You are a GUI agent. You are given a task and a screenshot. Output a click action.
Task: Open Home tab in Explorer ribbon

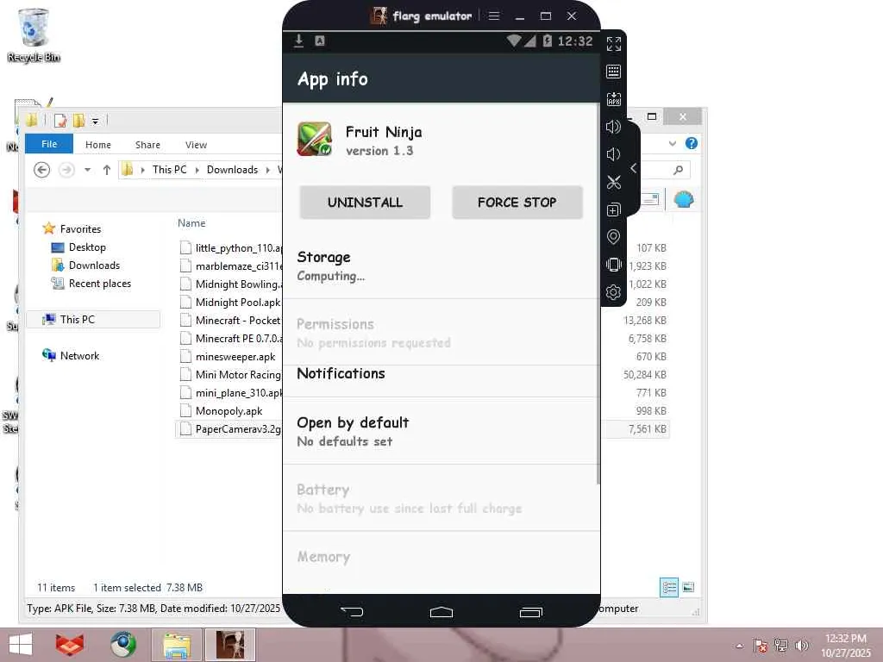point(98,145)
